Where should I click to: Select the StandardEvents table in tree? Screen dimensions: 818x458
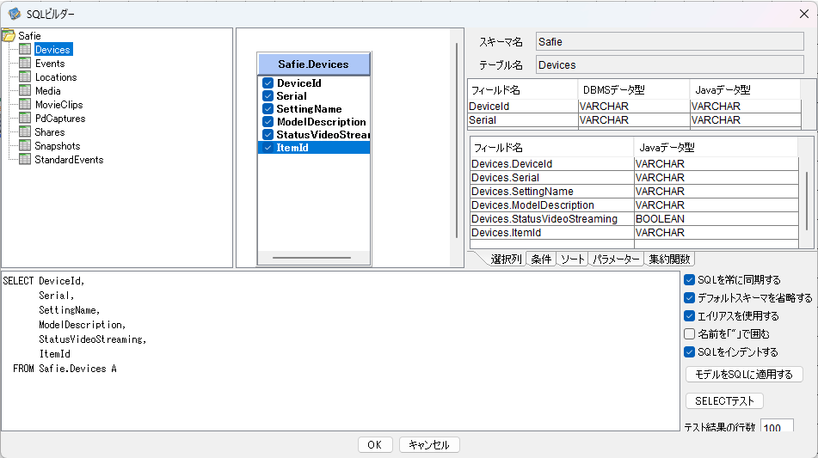(x=69, y=160)
